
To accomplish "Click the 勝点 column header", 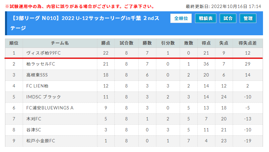I will [106, 43].
